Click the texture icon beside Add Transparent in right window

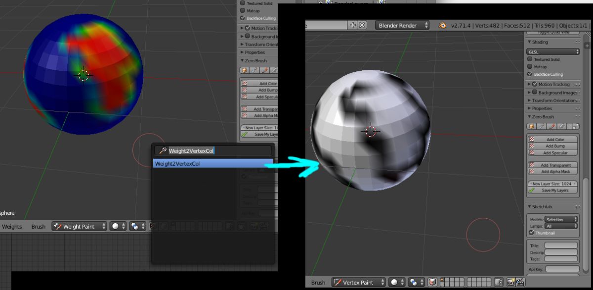click(x=532, y=165)
